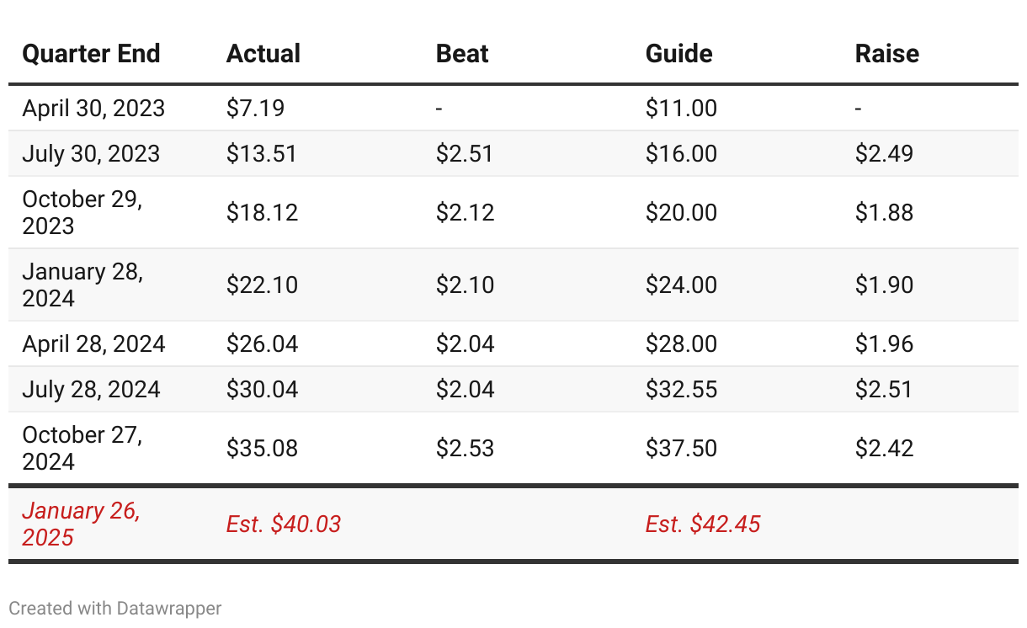Viewport: 1027px width, 628px height.
Task: Select the January 28, 2024 date cell
Action: pos(82,285)
